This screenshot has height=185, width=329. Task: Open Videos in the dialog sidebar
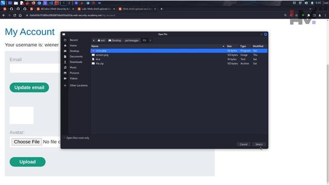(74, 78)
